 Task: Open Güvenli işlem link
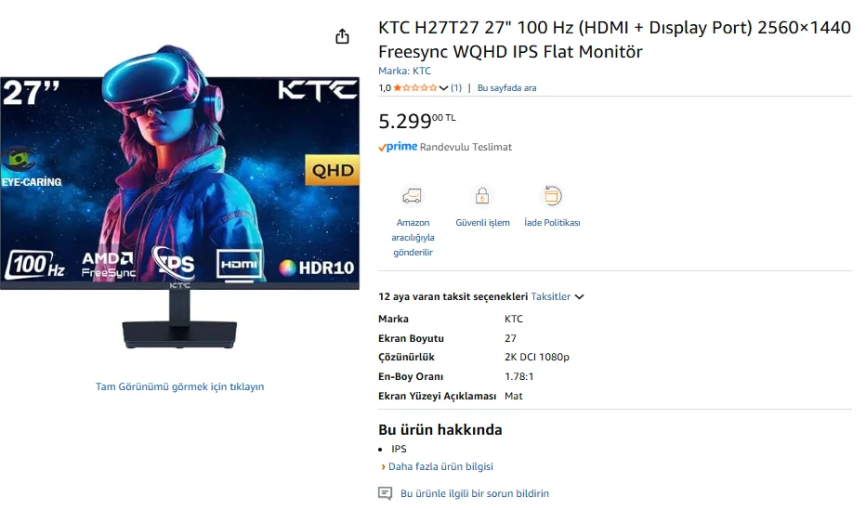tap(482, 222)
